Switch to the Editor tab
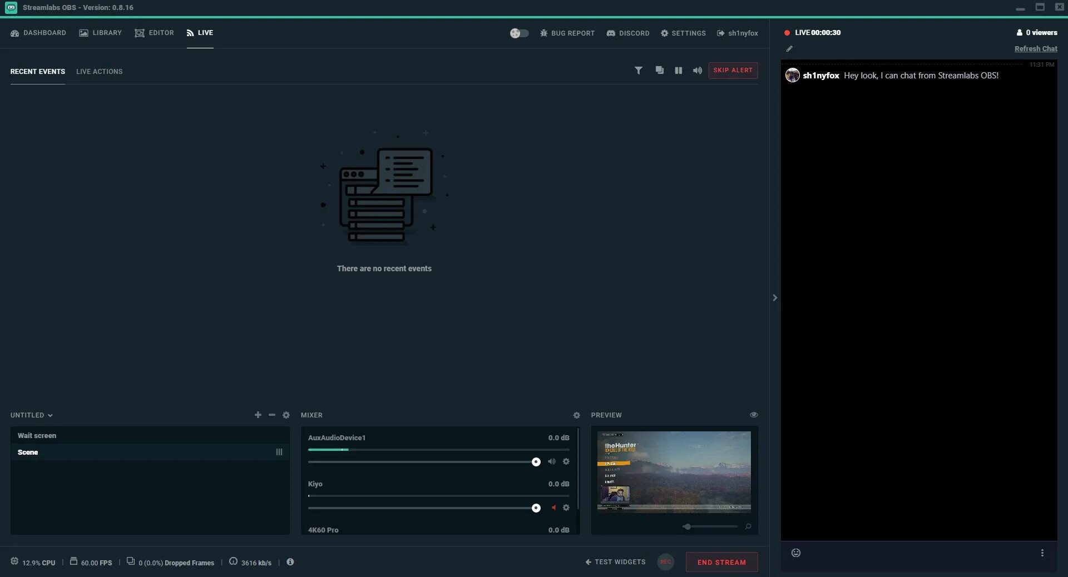The width and height of the screenshot is (1068, 577). [x=154, y=33]
